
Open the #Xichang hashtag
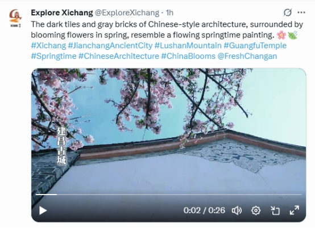point(48,45)
